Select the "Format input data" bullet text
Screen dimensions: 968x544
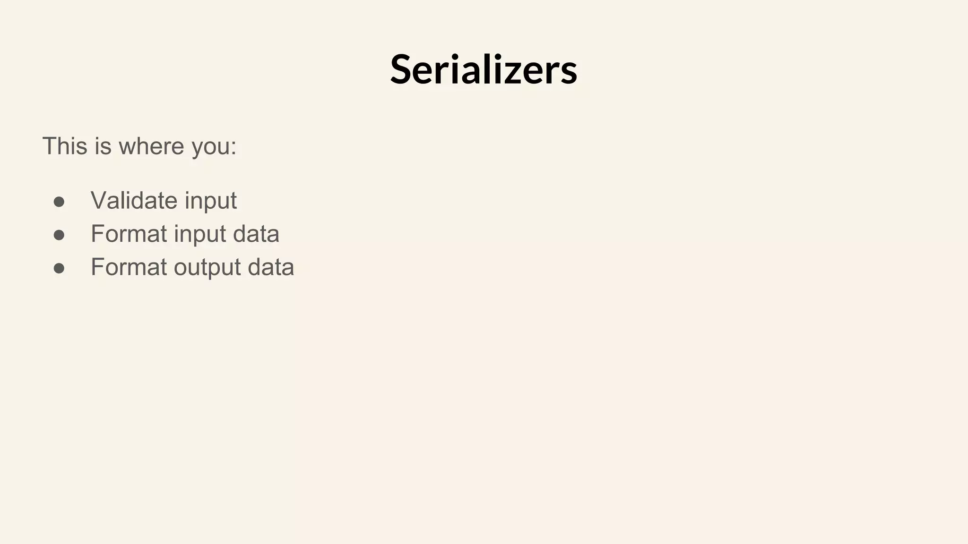(185, 234)
